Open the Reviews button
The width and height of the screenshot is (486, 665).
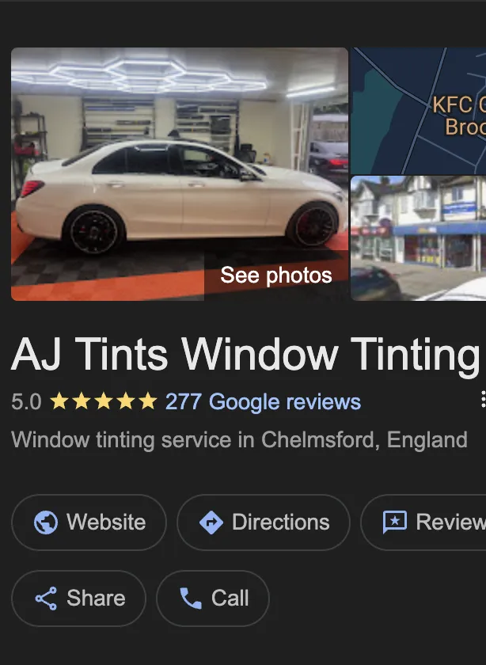click(x=423, y=522)
